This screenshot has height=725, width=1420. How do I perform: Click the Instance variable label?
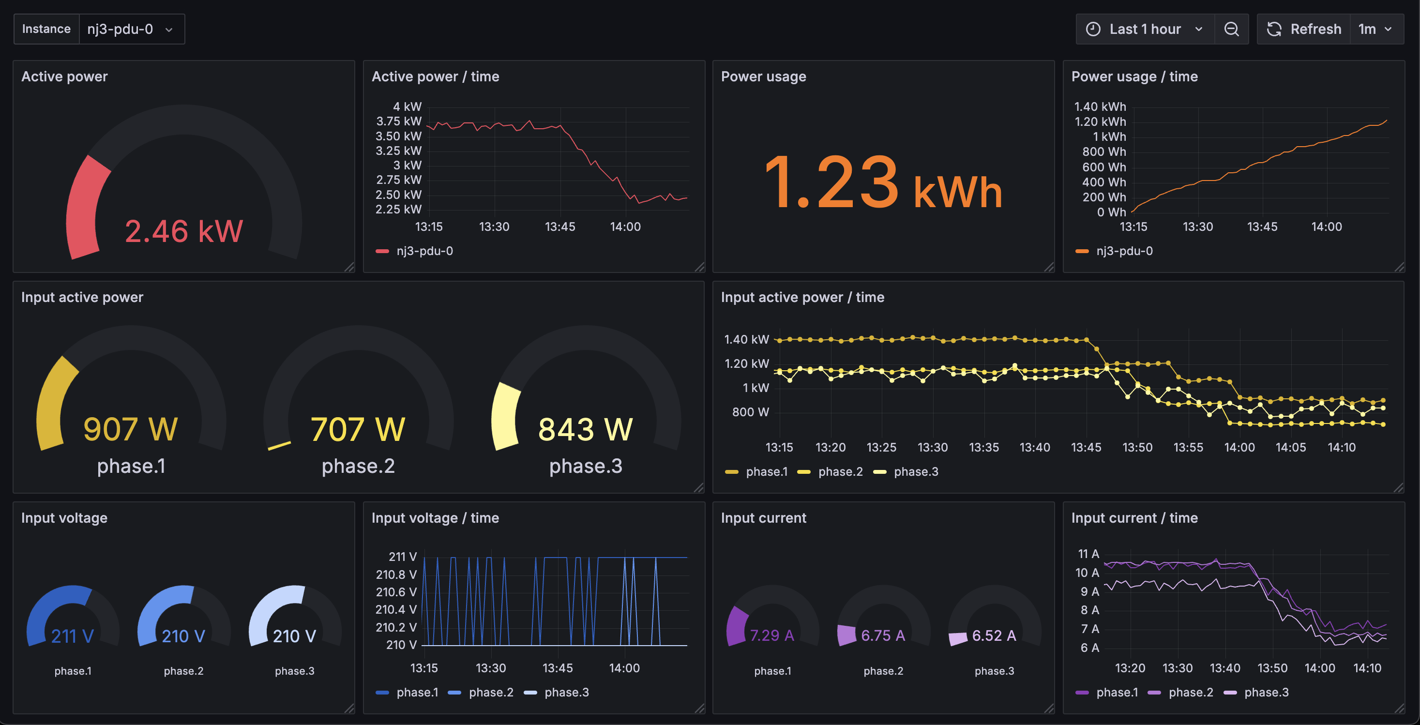pos(46,29)
